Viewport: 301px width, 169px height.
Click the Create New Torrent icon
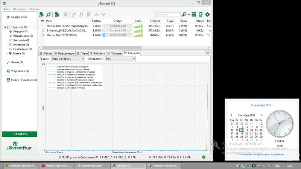57,14
